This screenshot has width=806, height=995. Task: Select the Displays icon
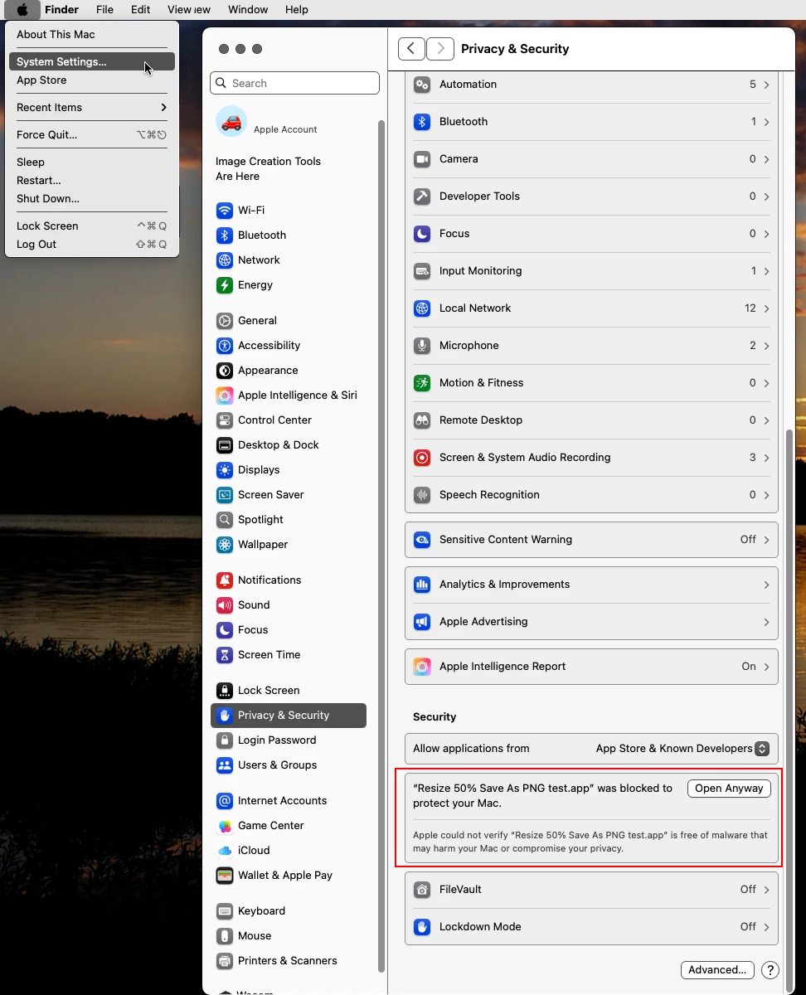click(225, 469)
